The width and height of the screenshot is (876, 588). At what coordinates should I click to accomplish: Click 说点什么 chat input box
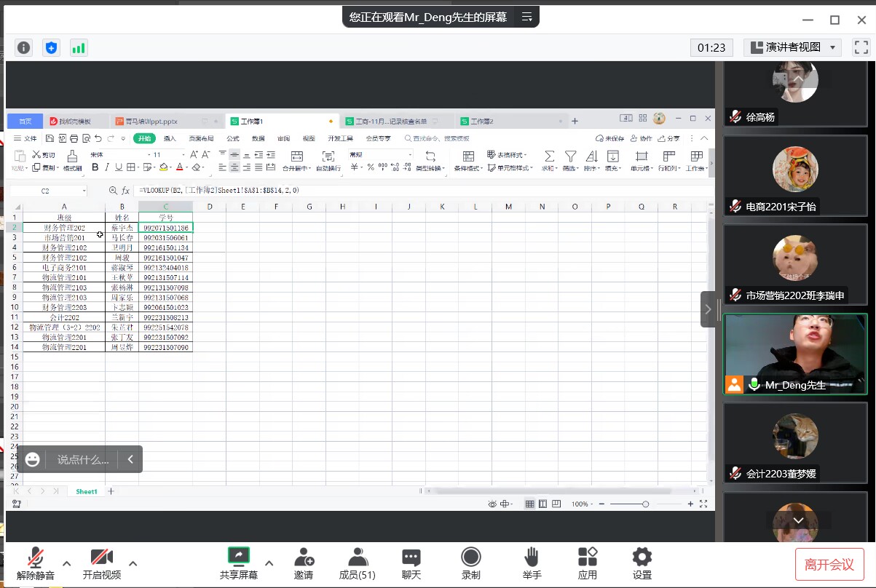83,460
